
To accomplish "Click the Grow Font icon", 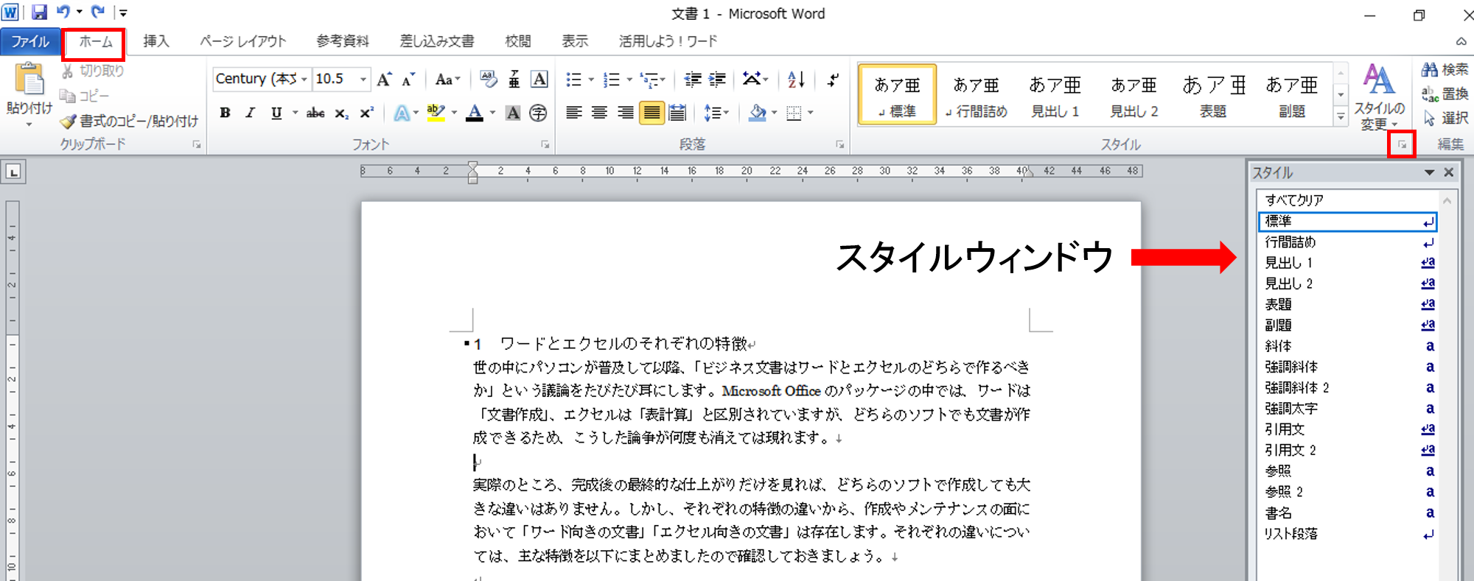I will click(x=384, y=80).
